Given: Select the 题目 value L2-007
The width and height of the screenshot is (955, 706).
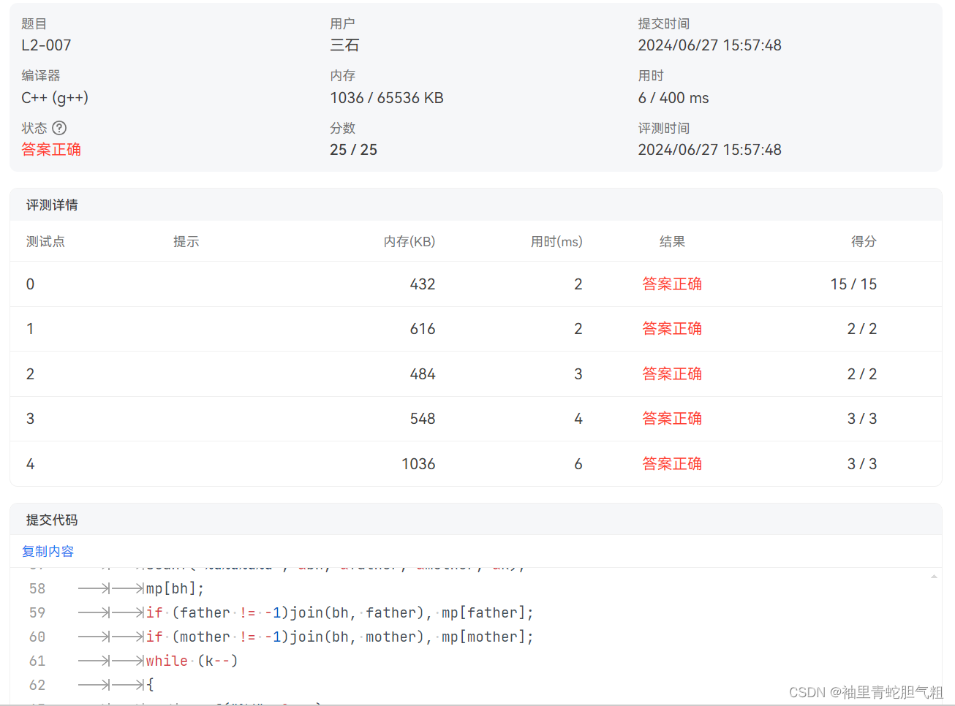Looking at the screenshot, I should [x=45, y=45].
